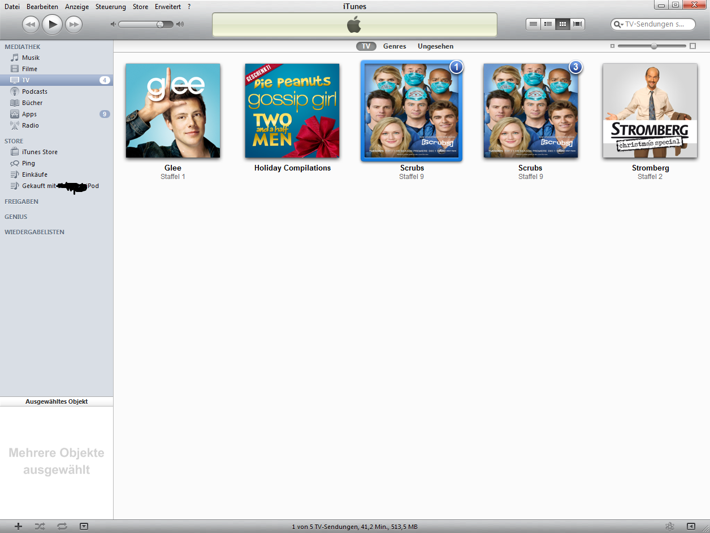Click the STORE section header
The image size is (710, 533).
(x=14, y=141)
